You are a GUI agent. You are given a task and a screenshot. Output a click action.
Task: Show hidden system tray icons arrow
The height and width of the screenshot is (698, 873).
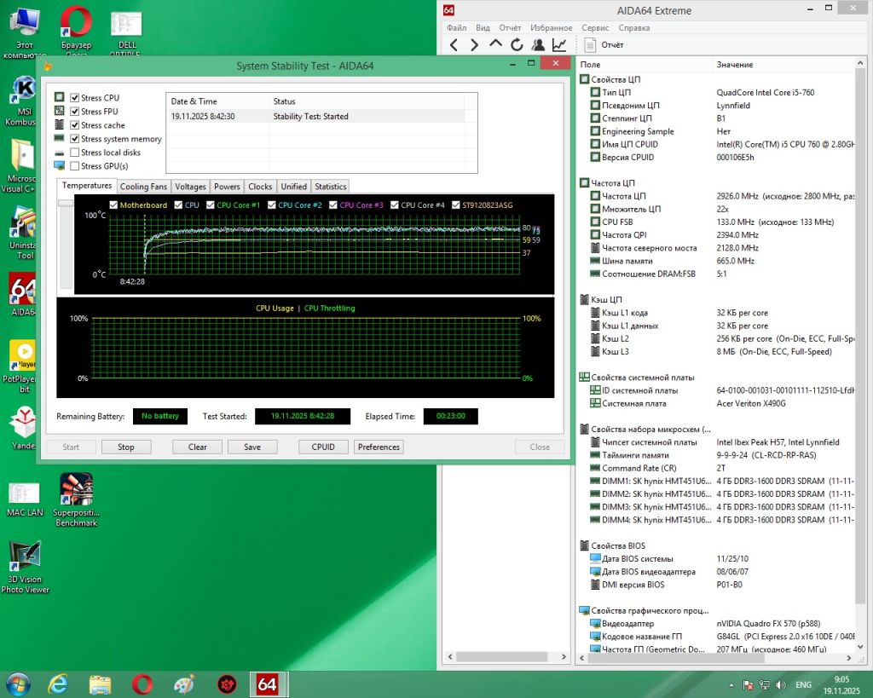(x=731, y=685)
